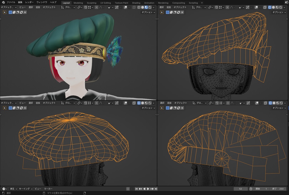Image resolution: width=289 pixels, height=195 pixels.
Task: Choose invert-selection mode icon in top-left viewport
Action: coord(21,12)
